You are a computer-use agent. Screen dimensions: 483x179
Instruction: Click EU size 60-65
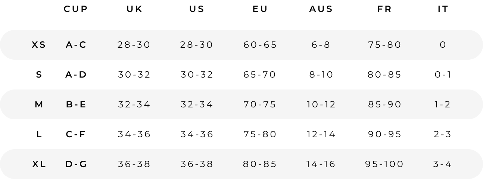point(260,45)
